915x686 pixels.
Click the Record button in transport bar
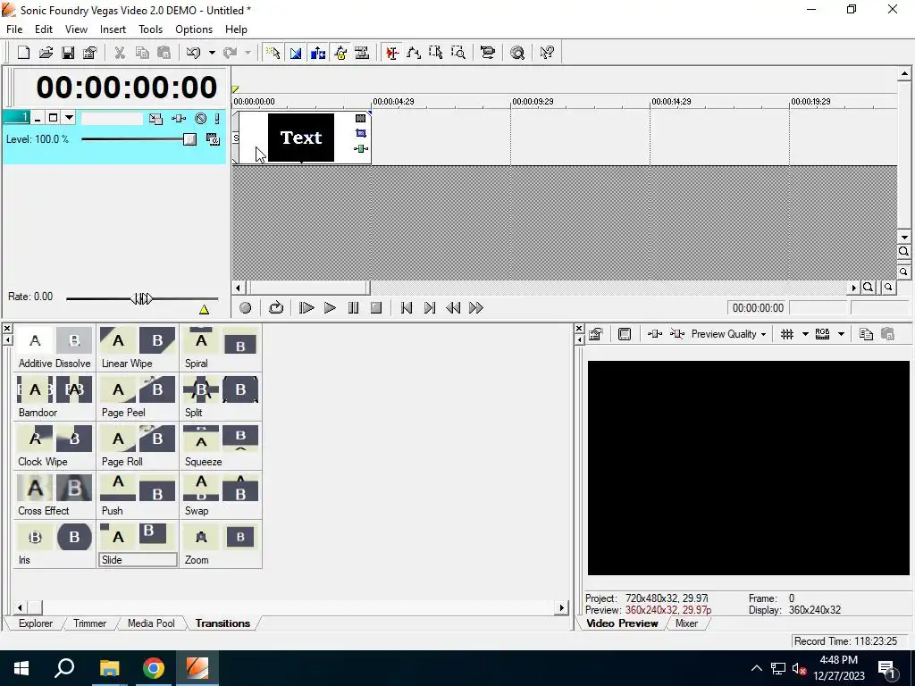coord(245,307)
